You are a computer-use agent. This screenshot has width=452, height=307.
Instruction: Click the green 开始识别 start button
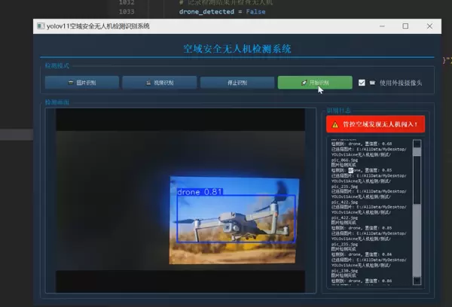[x=314, y=82]
